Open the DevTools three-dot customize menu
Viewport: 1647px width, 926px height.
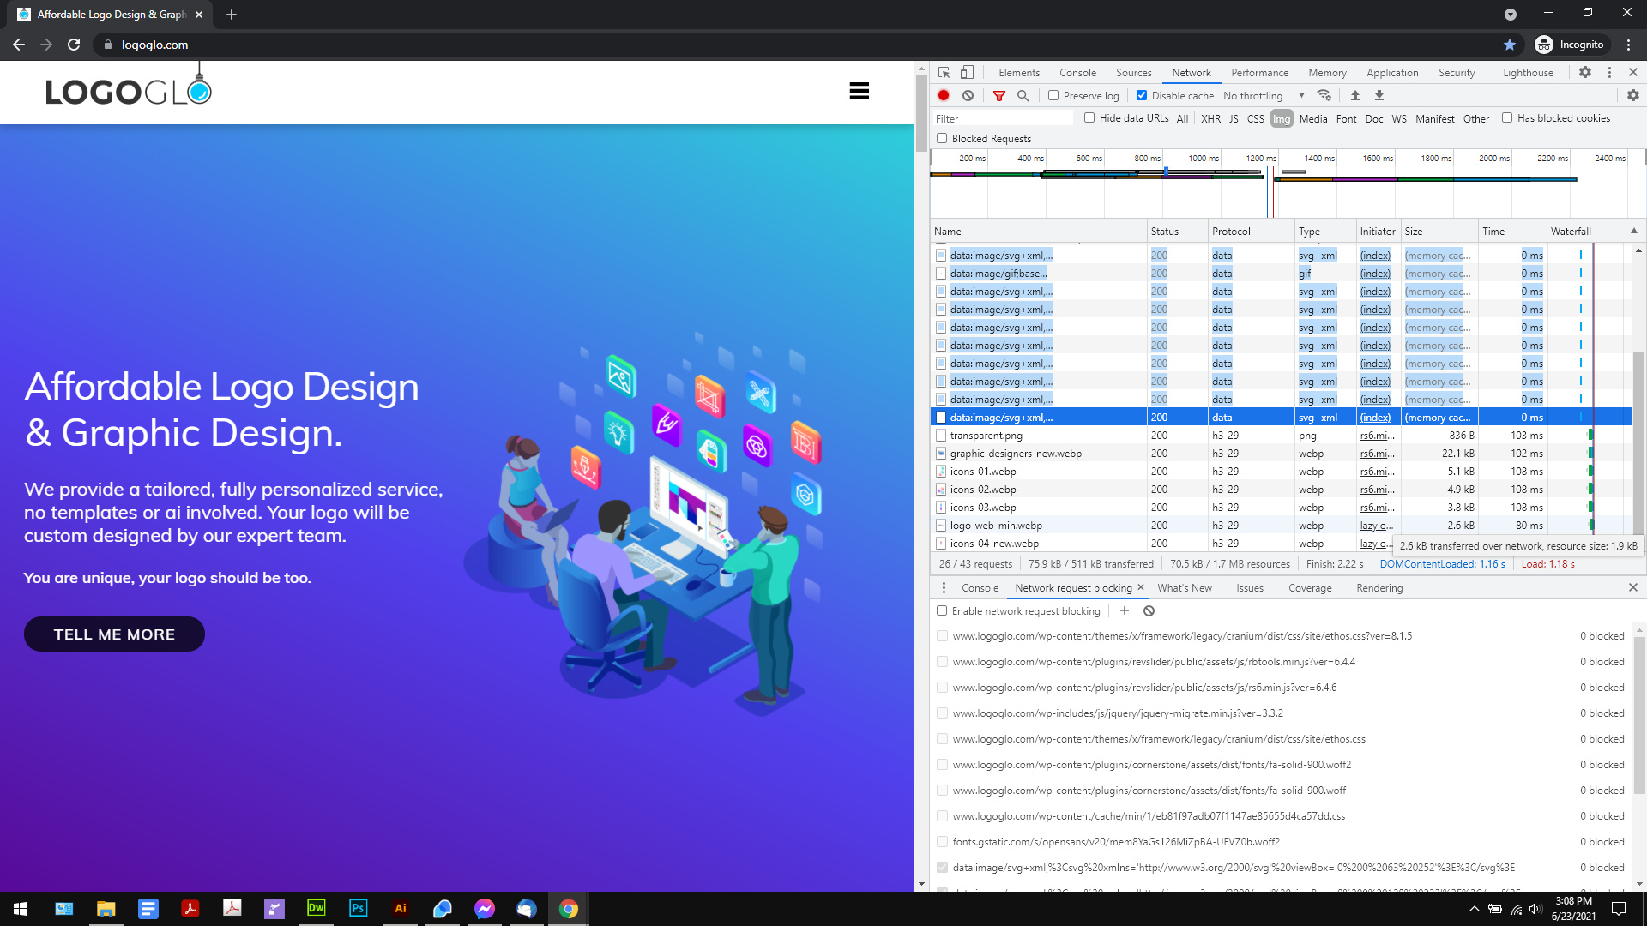pyautogui.click(x=1609, y=73)
